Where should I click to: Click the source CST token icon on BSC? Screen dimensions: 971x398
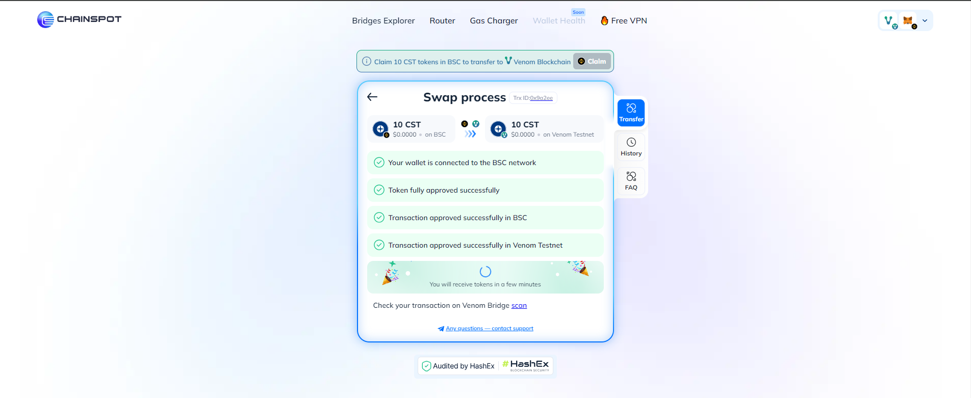pos(380,129)
